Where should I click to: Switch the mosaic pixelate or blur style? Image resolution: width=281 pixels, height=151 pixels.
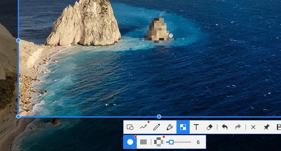tap(159, 142)
